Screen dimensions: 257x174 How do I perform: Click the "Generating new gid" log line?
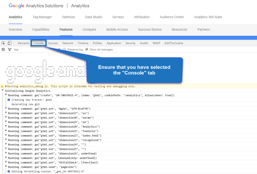pos(25,104)
